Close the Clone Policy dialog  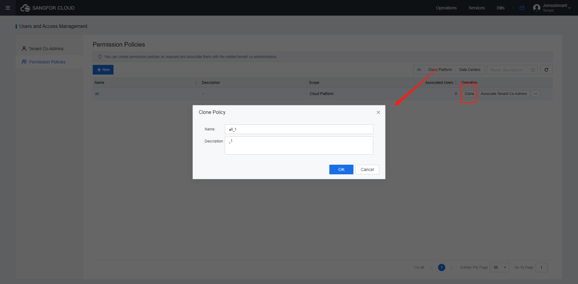pos(378,112)
